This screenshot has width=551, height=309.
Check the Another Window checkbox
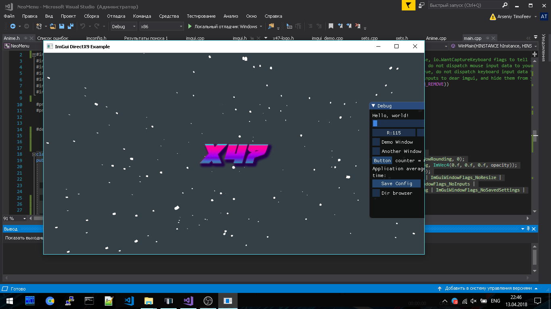pos(376,151)
